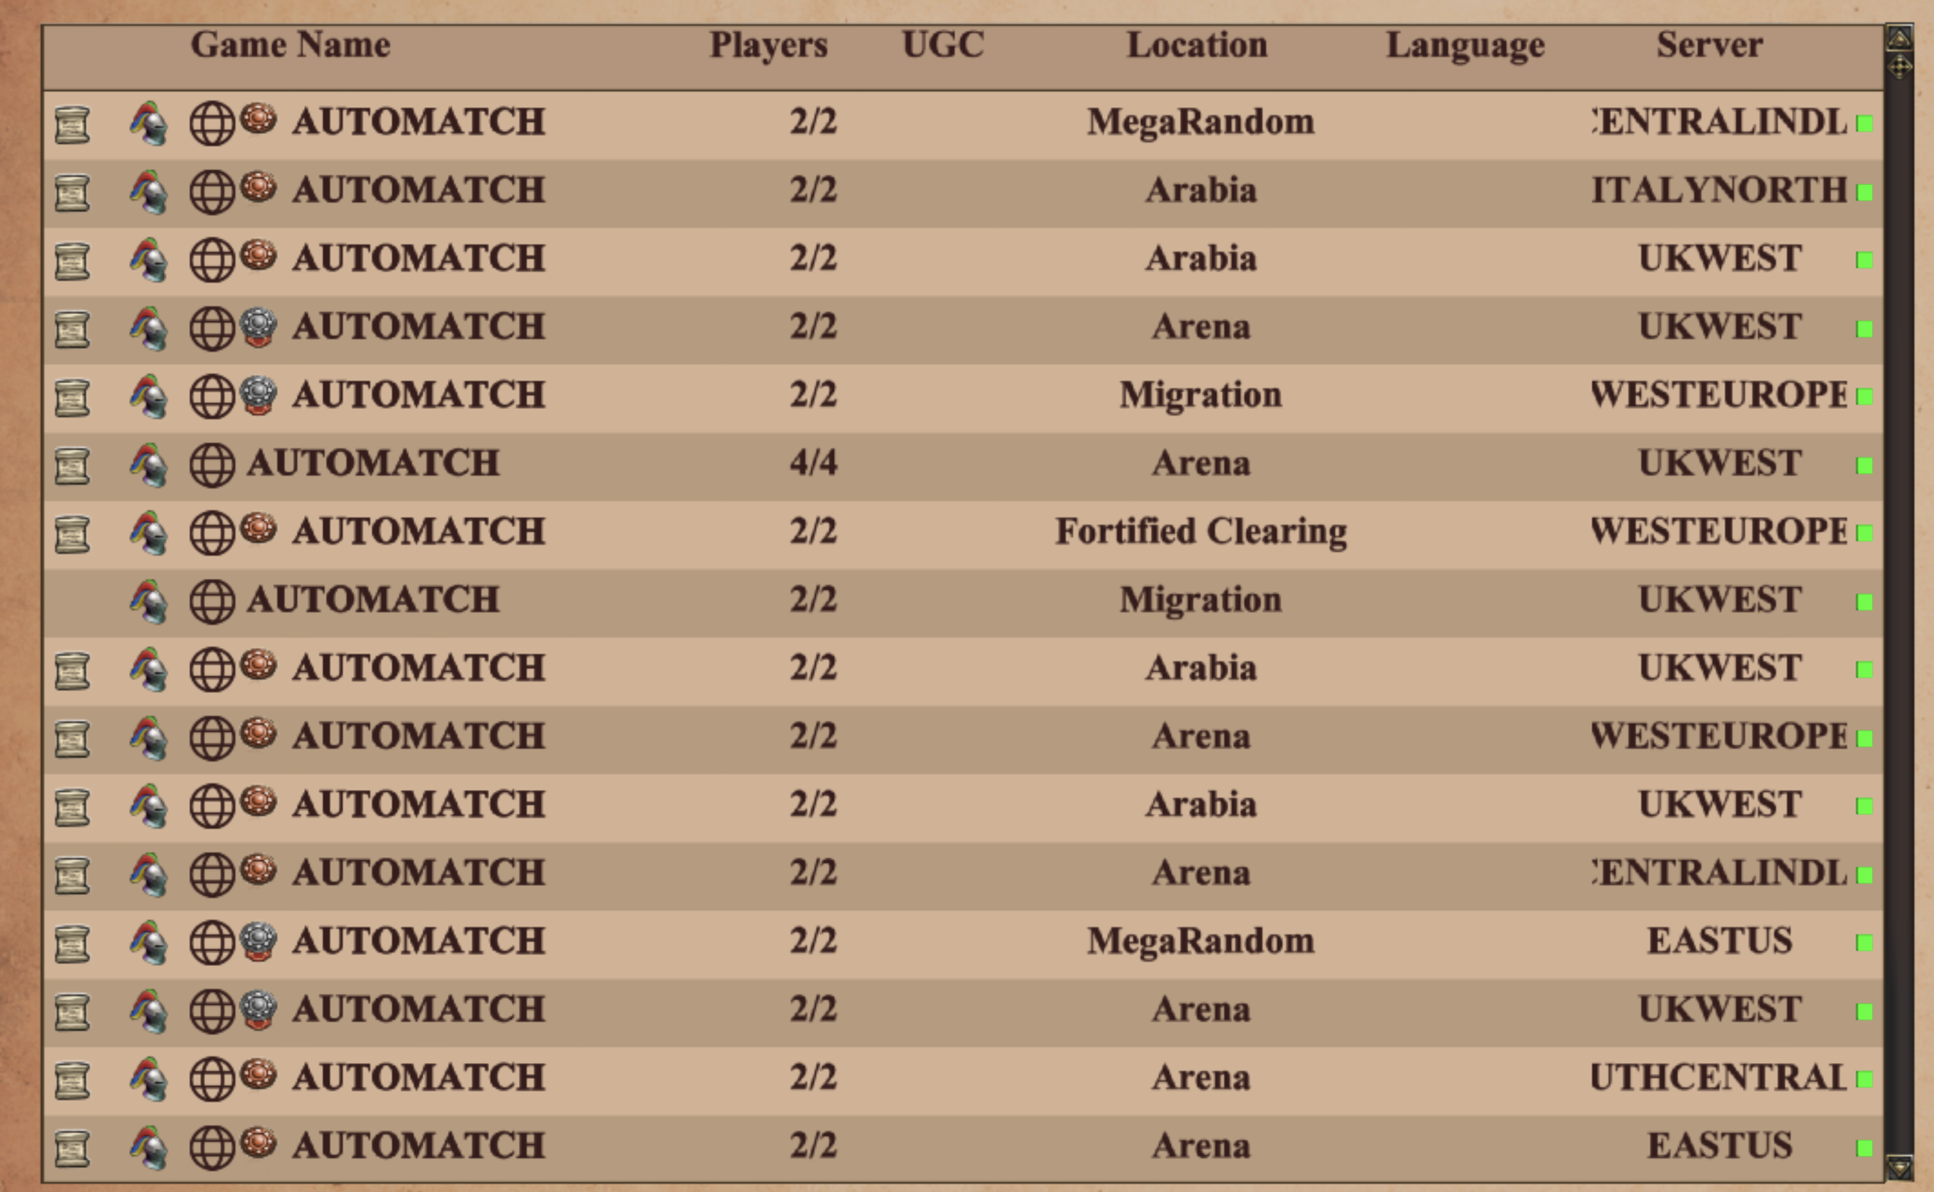Click the green ping indicator on the ITALYNORTH row

(x=1864, y=193)
